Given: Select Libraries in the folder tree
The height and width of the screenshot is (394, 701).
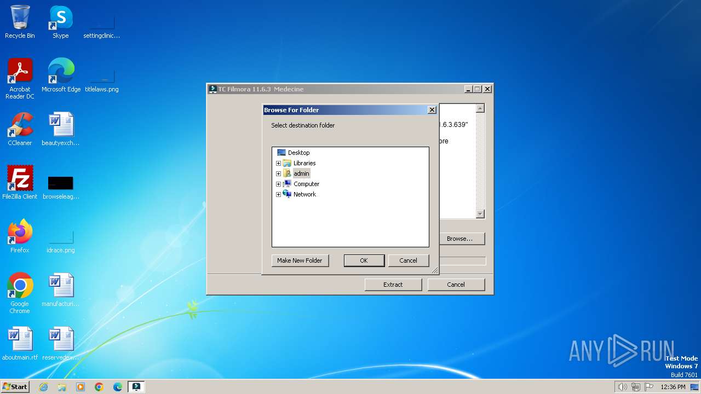Looking at the screenshot, I should coord(304,163).
